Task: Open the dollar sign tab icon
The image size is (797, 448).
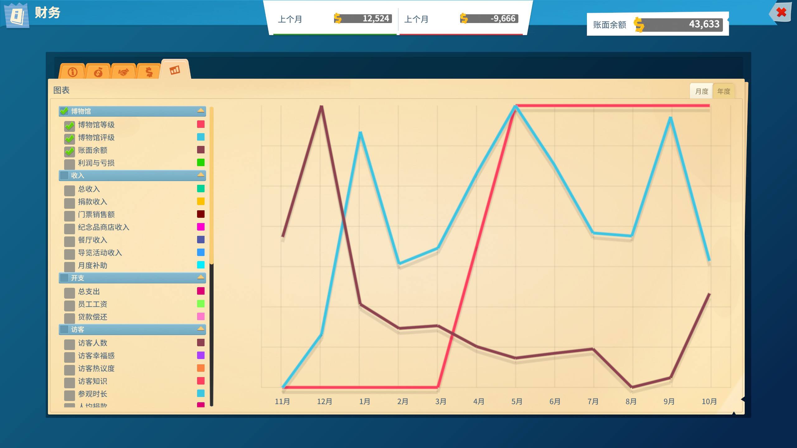Action: tap(149, 72)
